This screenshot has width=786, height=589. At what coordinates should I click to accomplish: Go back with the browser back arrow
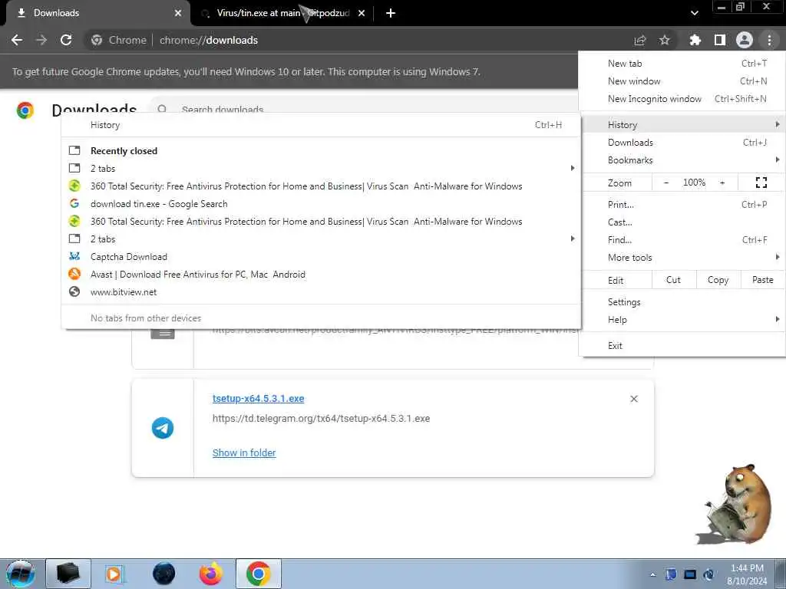point(17,40)
